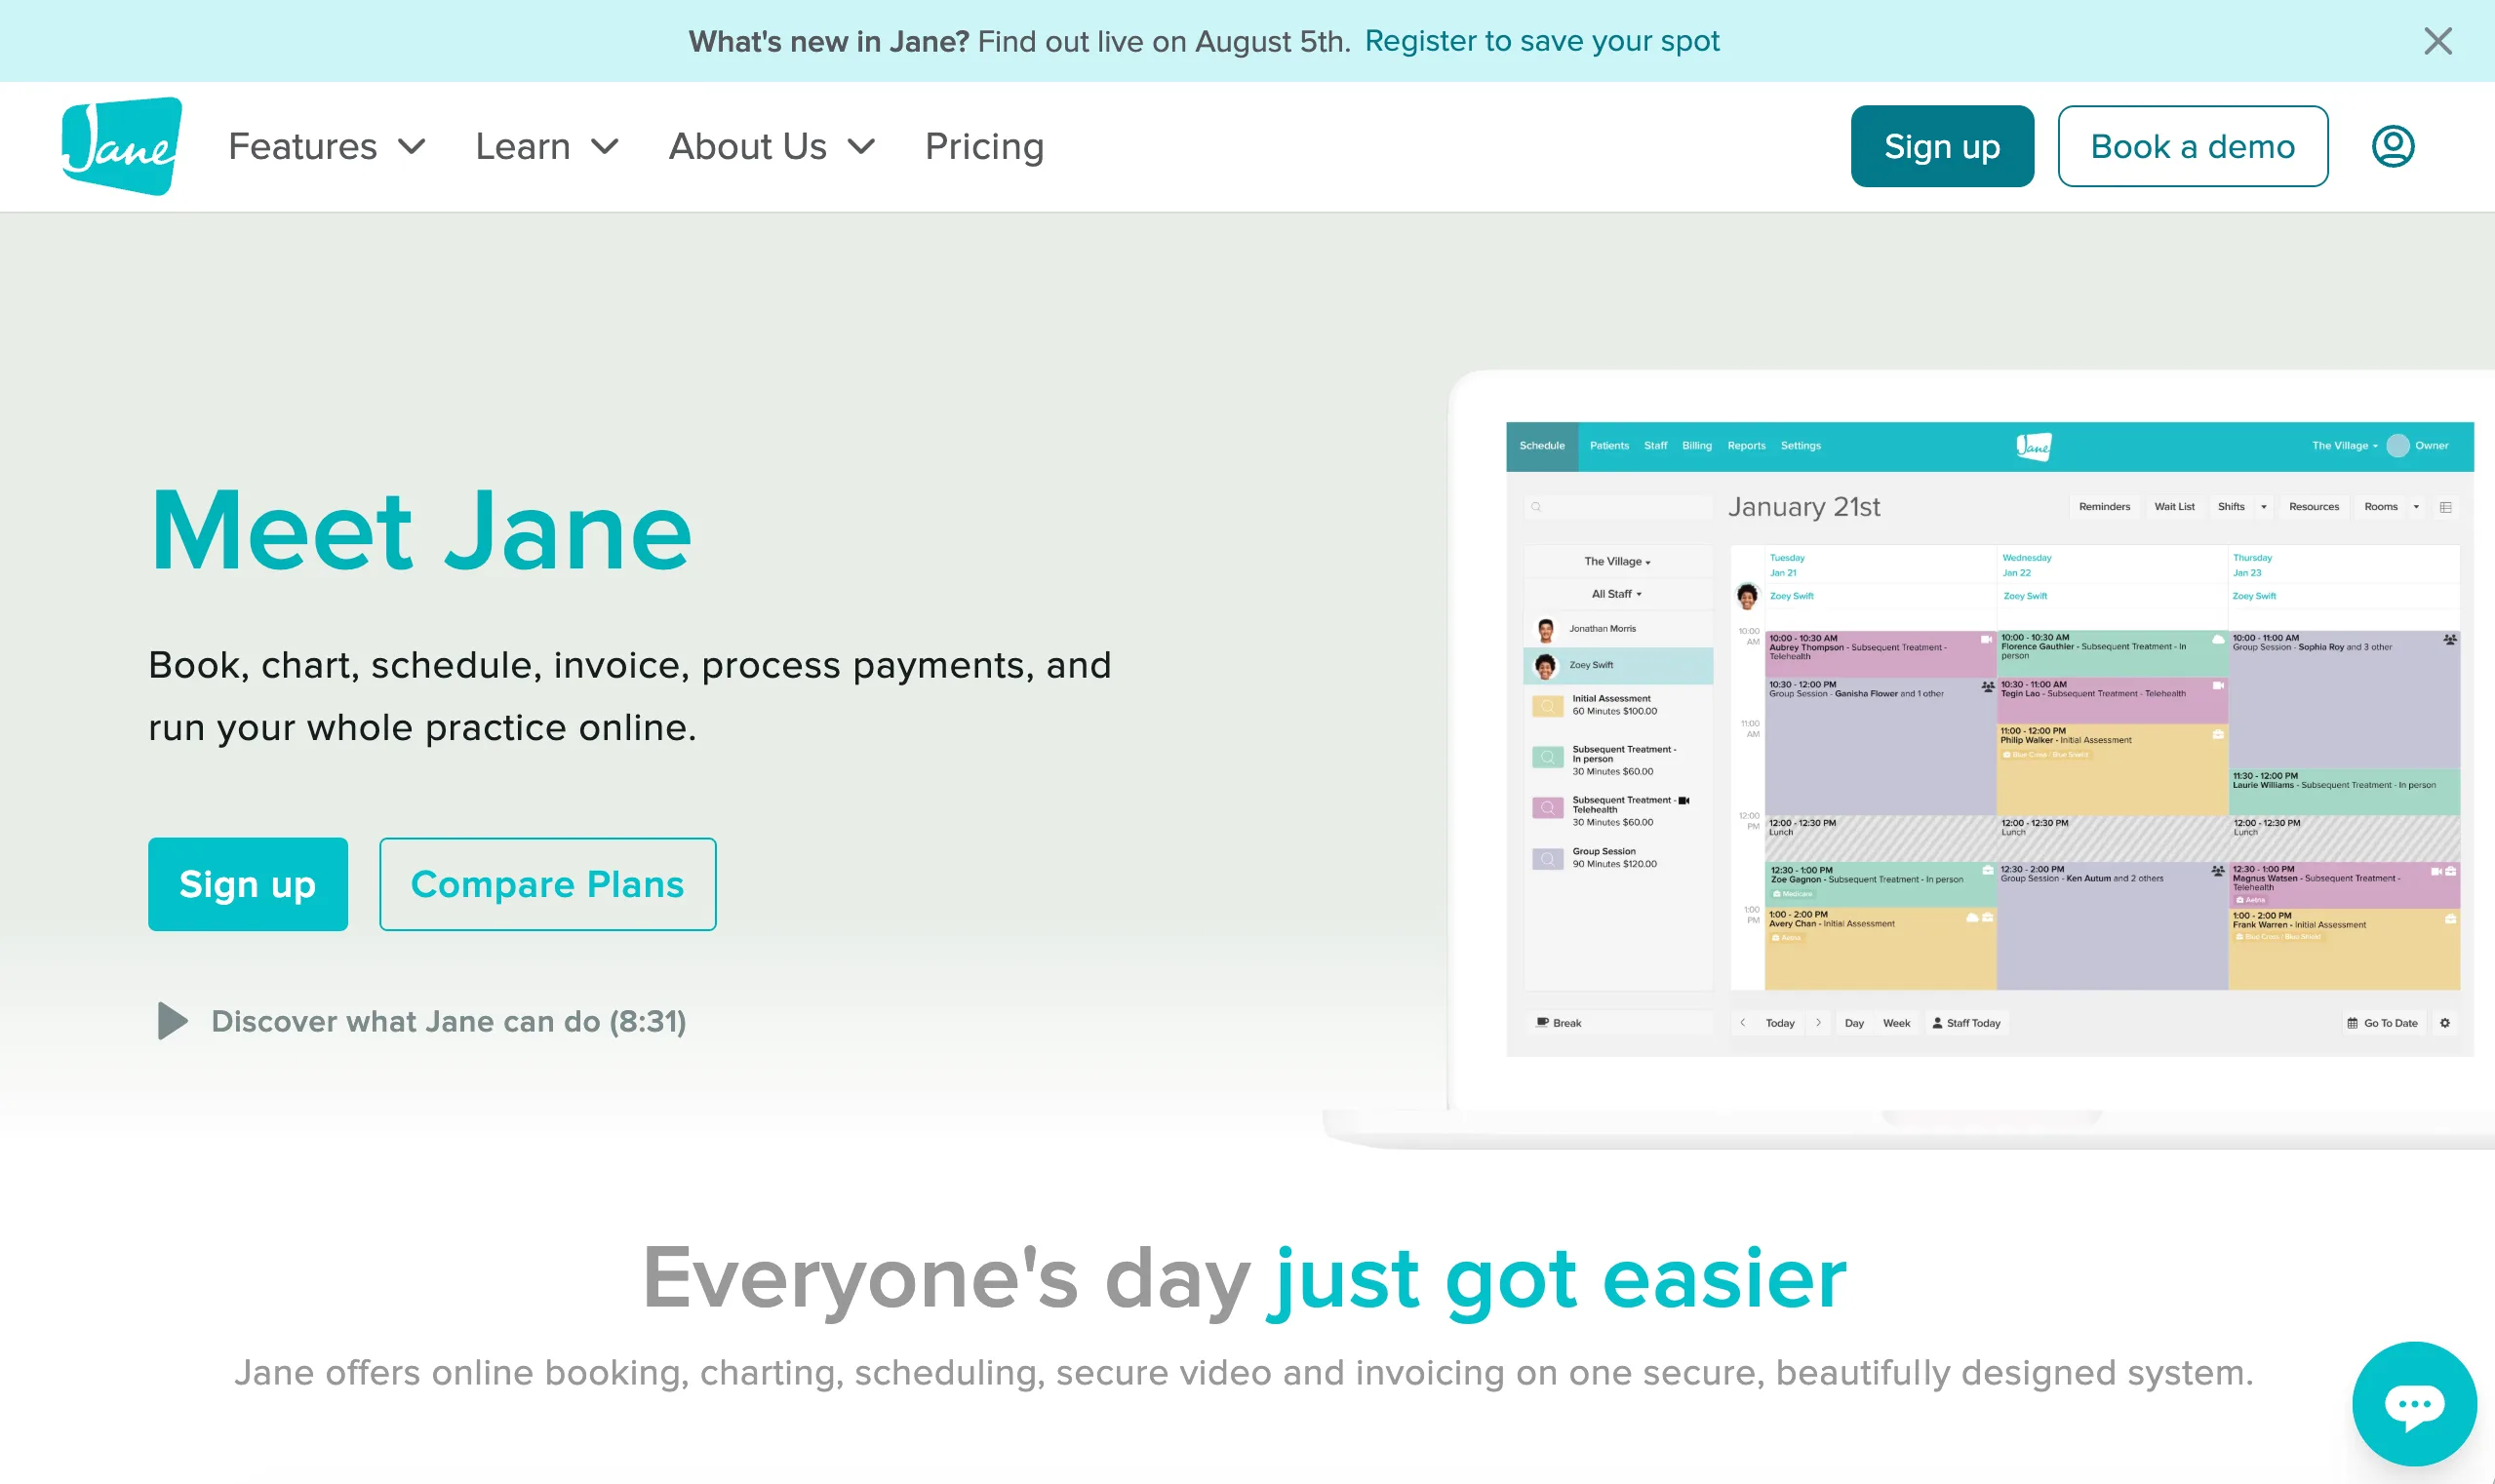The height and width of the screenshot is (1484, 2495).
Task: Click the previous arrow beside Today
Action: pyautogui.click(x=1743, y=1023)
